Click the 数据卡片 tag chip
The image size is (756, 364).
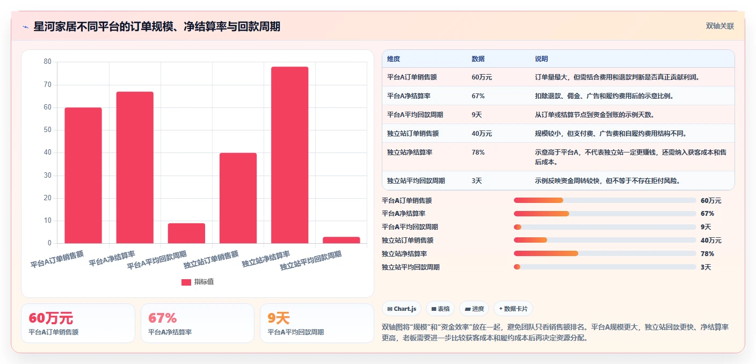click(x=513, y=309)
